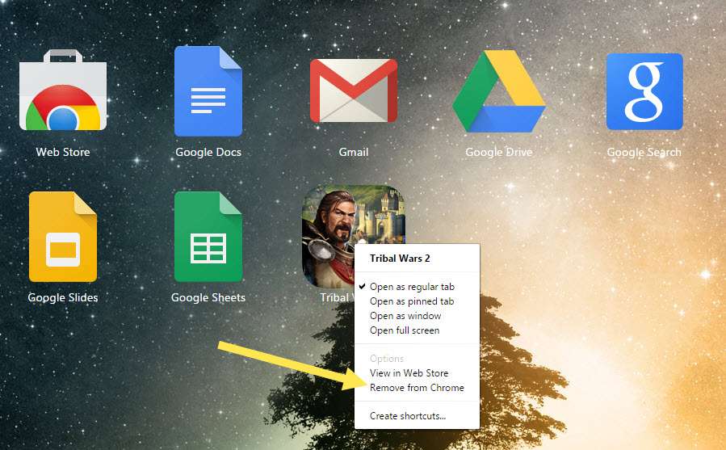Image resolution: width=726 pixels, height=450 pixels.
Task: Select 'Remove from Chrome' in context menu
Action: 417,388
